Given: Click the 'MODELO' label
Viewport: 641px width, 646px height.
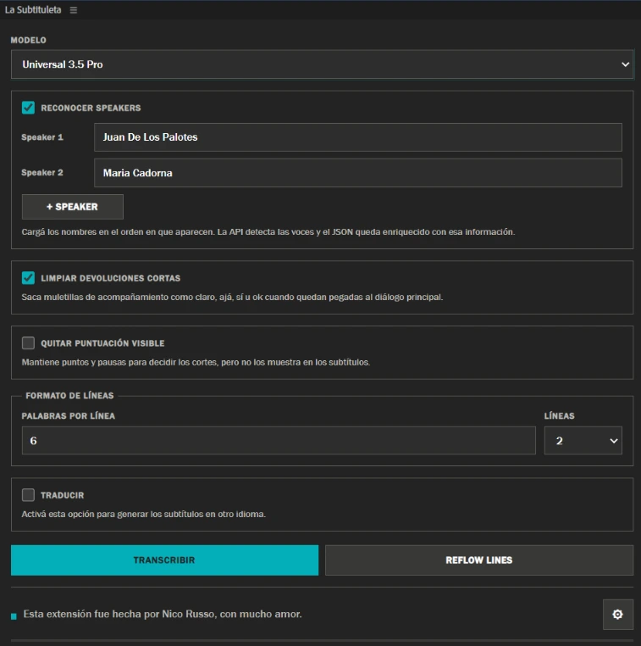Looking at the screenshot, I should (29, 40).
